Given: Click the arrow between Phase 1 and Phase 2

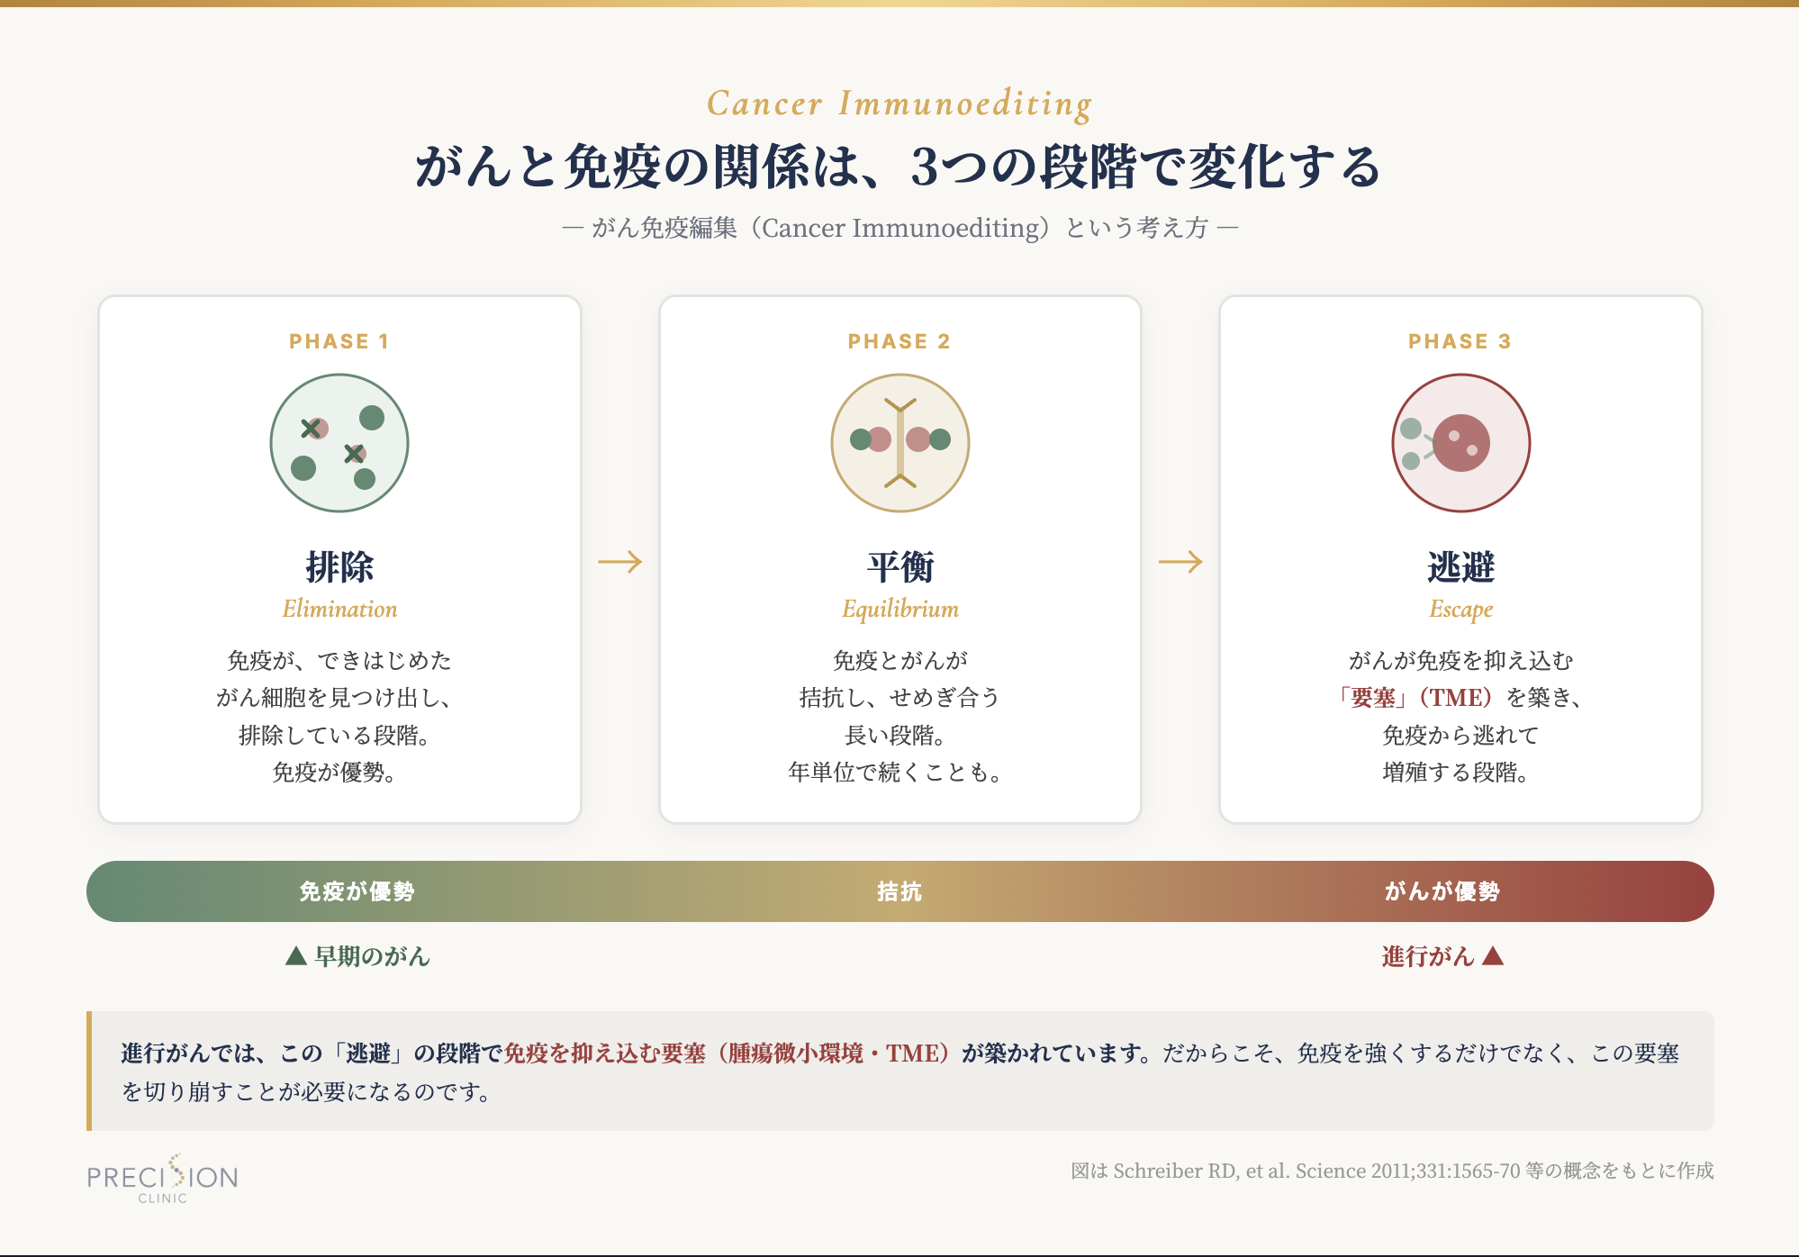Looking at the screenshot, I should click(x=620, y=562).
